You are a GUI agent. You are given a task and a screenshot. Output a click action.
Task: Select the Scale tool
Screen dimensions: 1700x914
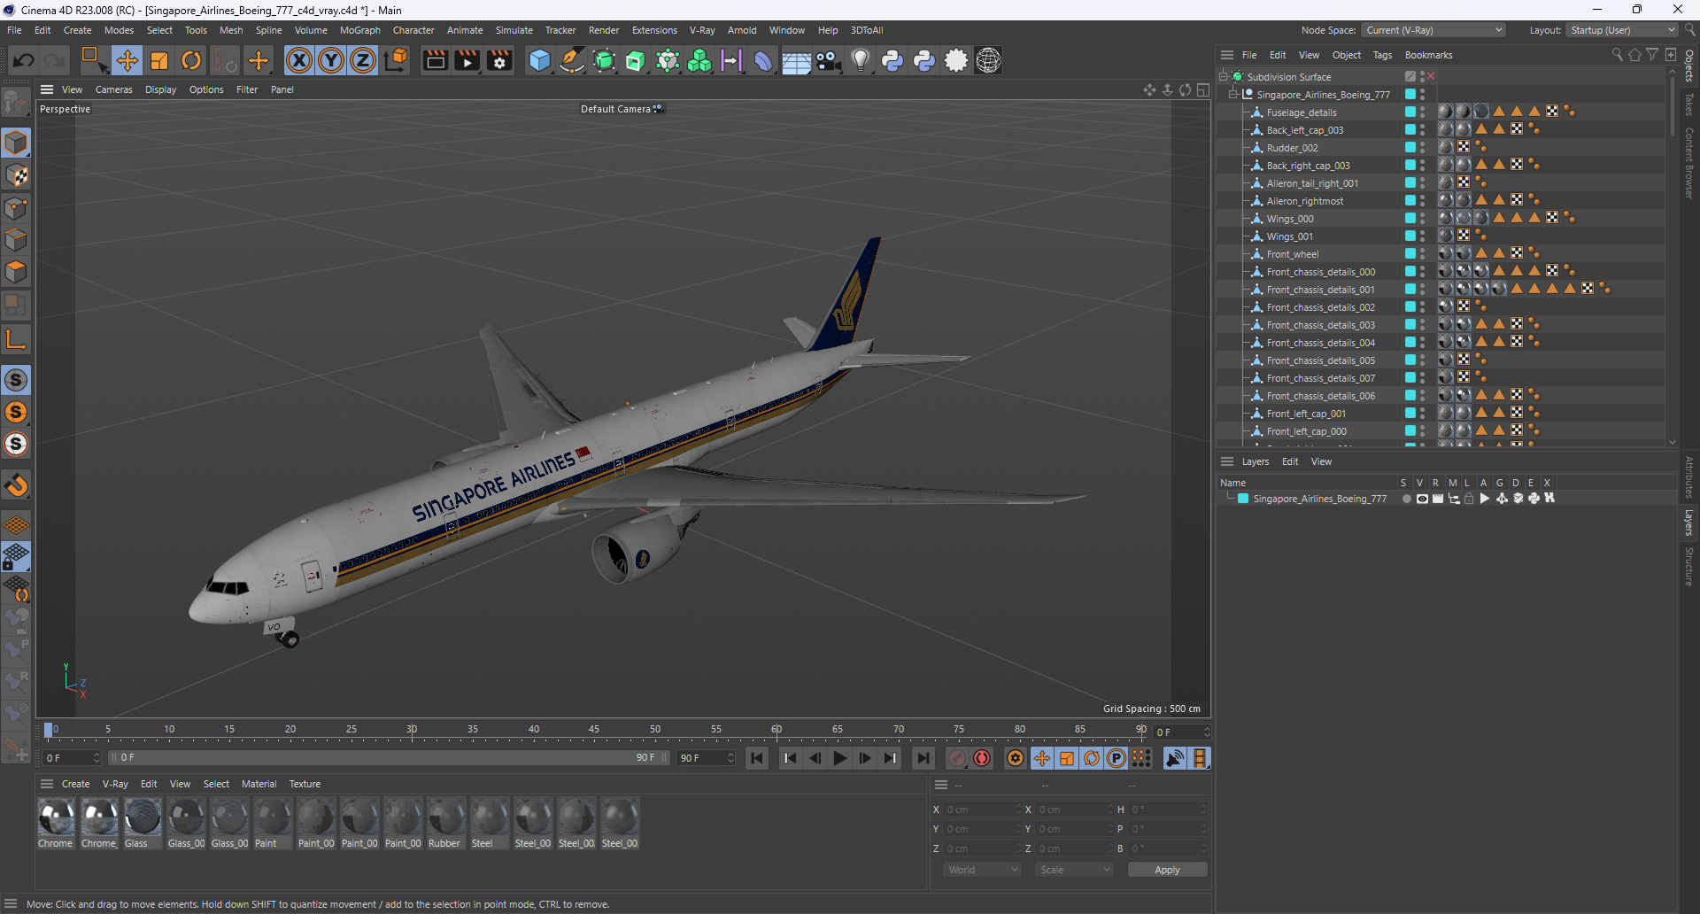159,60
